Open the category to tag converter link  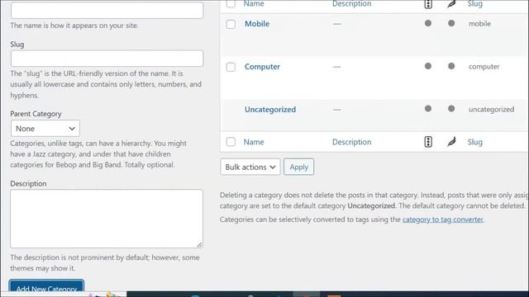(x=443, y=219)
